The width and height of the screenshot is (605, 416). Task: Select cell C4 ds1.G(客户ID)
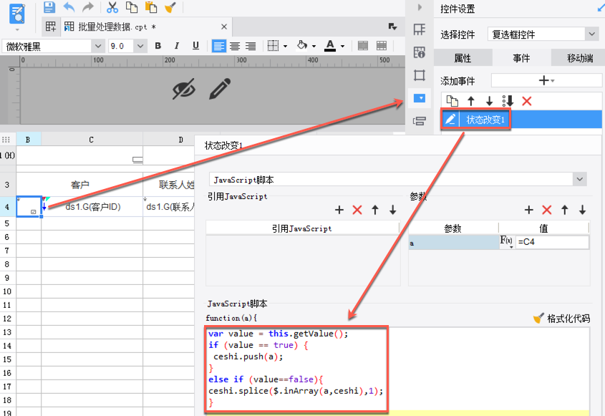pyautogui.click(x=92, y=207)
